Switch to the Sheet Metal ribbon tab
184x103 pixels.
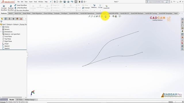pyautogui.click(x=26, y=13)
